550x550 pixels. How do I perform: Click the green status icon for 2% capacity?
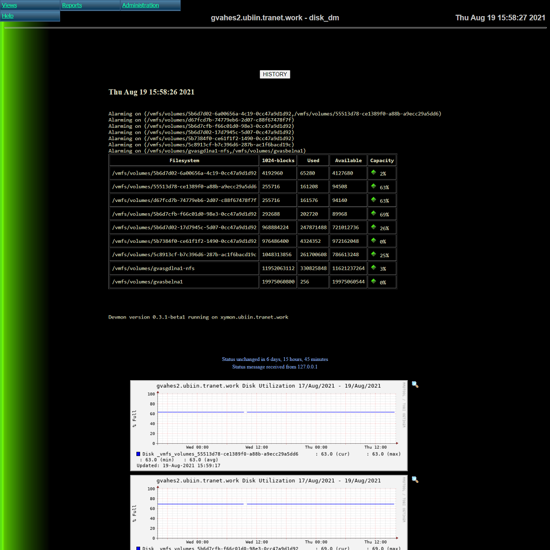click(373, 172)
